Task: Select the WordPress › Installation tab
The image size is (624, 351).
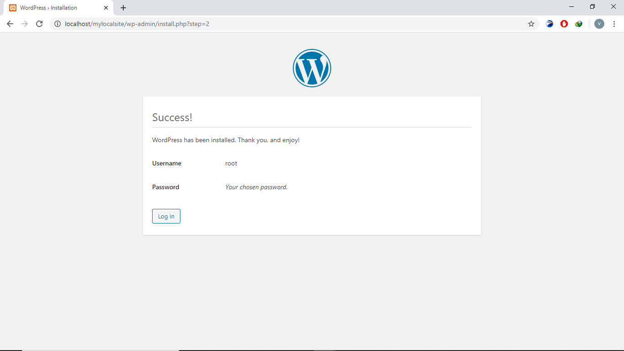Action: [x=58, y=8]
